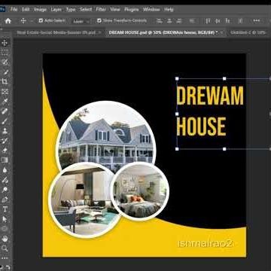This screenshot has width=271, height=271.
Task: Open the Type menu
Action: coord(71,10)
